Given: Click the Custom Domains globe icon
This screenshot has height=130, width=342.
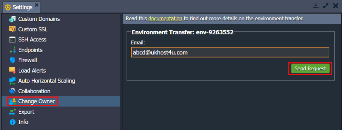Looking at the screenshot, I should pyautogui.click(x=12, y=19).
